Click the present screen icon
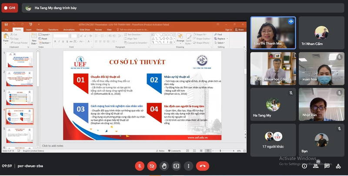 [176, 166]
